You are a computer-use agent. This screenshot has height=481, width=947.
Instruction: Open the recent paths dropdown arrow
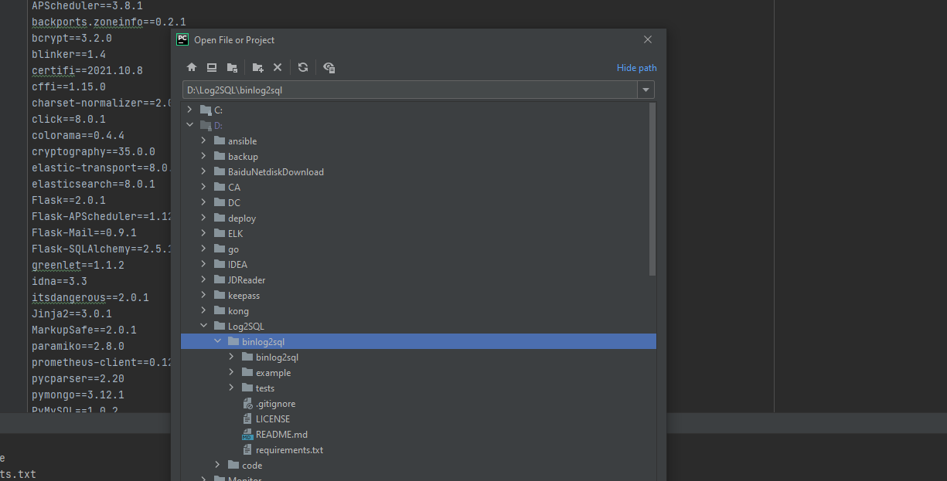pyautogui.click(x=646, y=90)
